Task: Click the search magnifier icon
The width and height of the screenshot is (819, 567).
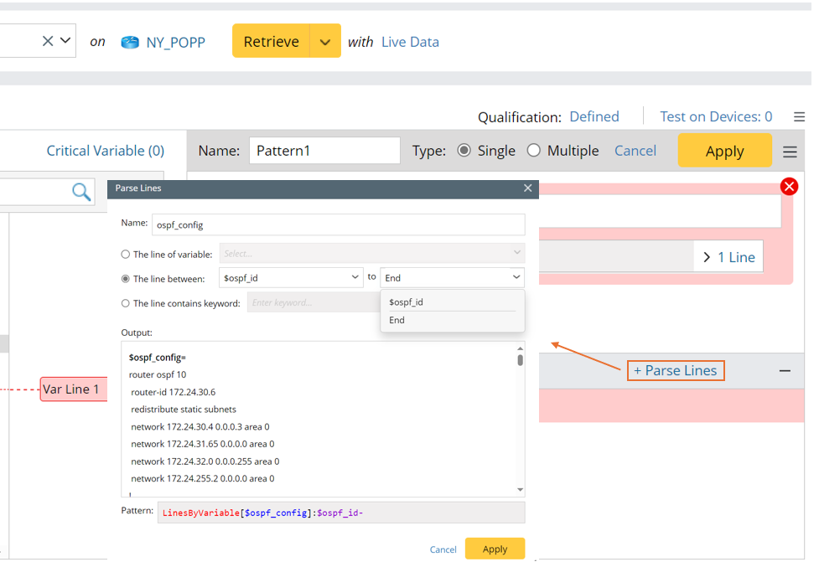Action: click(x=81, y=193)
